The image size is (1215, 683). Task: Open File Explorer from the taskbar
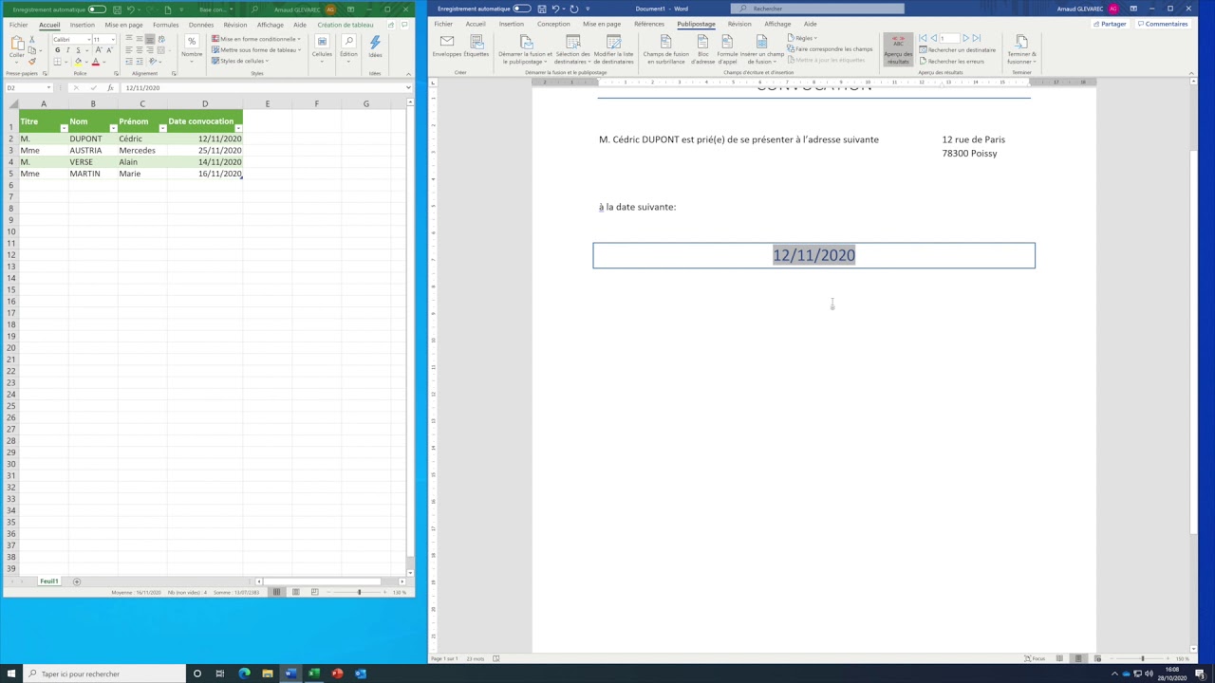(268, 674)
